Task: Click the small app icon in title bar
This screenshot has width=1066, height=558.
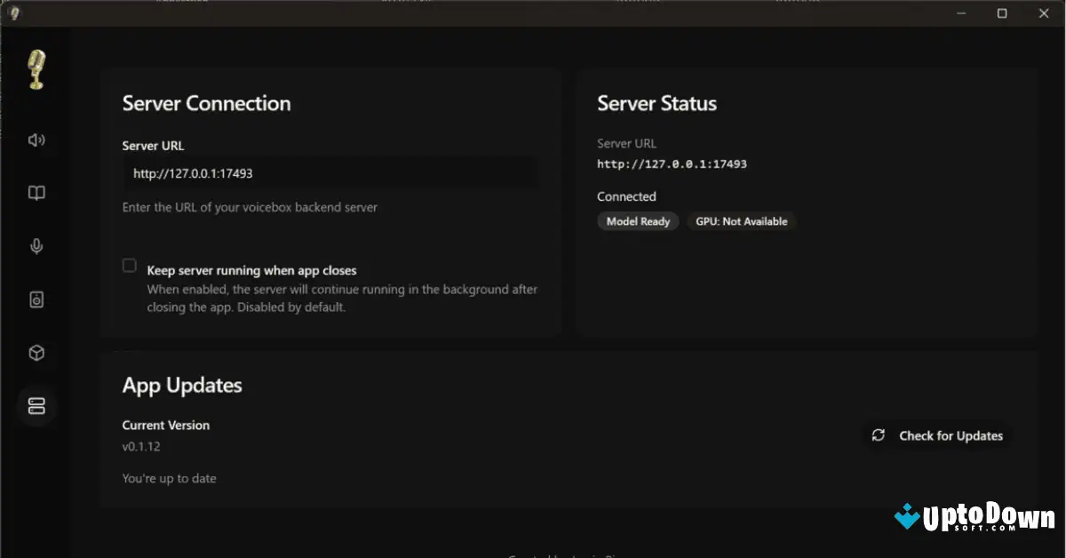Action: [14, 12]
